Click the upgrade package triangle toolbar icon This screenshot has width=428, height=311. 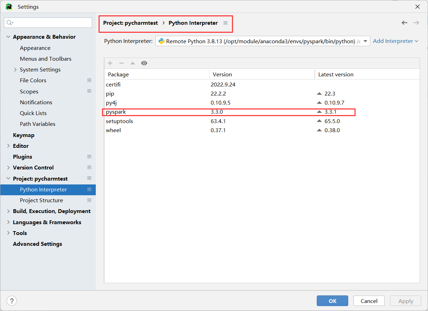(132, 63)
